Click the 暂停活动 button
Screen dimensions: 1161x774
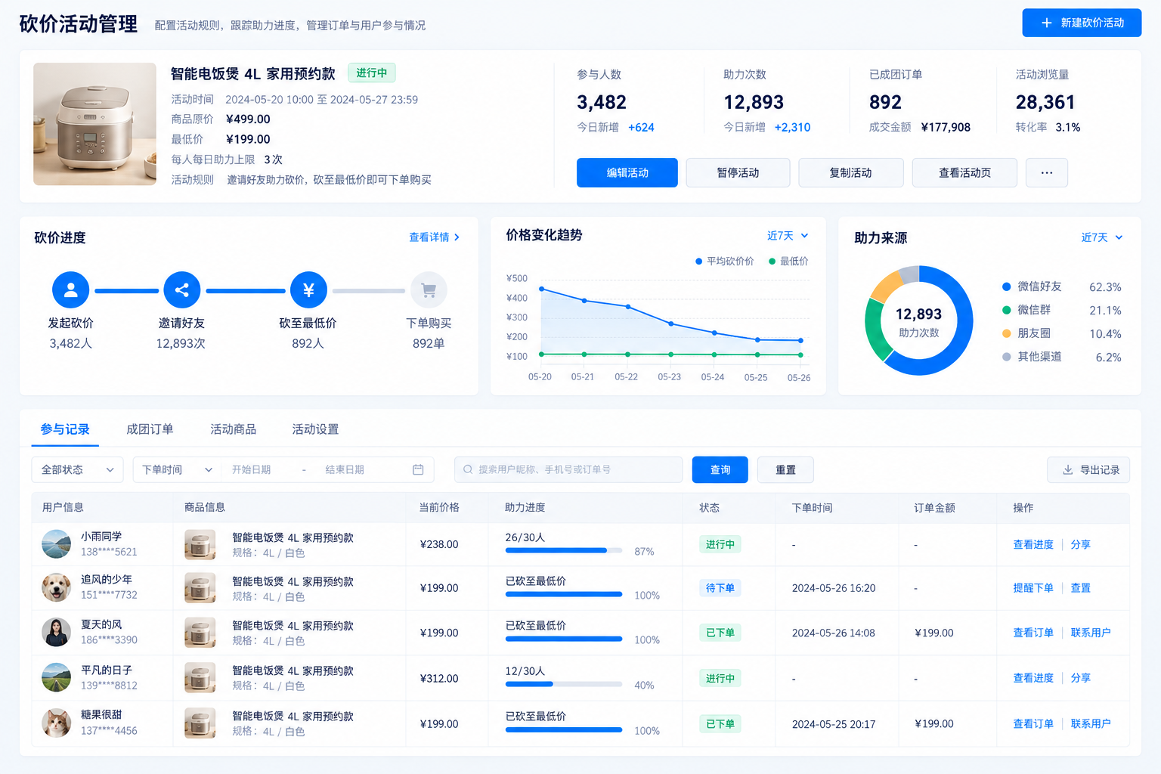coord(738,172)
